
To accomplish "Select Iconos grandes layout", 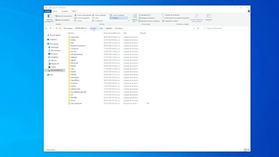I will point(99,15).
